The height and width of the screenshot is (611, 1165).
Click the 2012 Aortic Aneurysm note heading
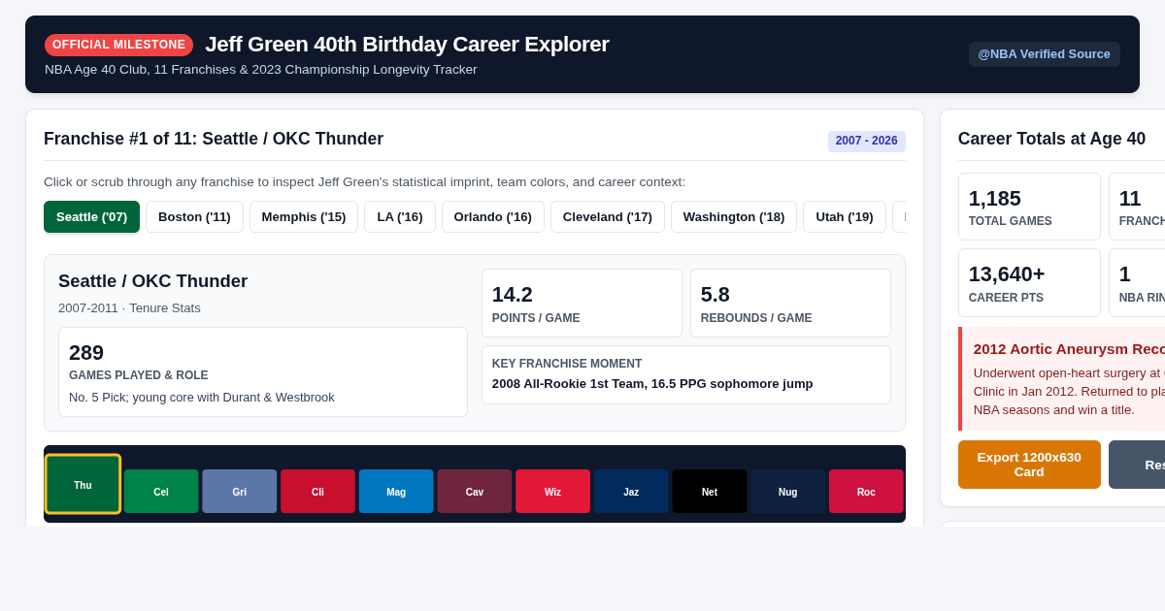point(1069,349)
